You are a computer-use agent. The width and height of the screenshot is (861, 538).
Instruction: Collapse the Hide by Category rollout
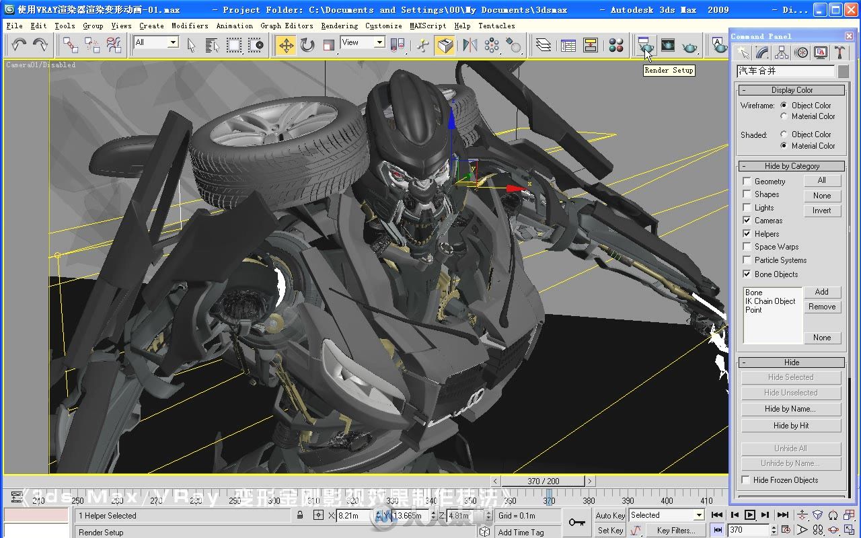[791, 166]
